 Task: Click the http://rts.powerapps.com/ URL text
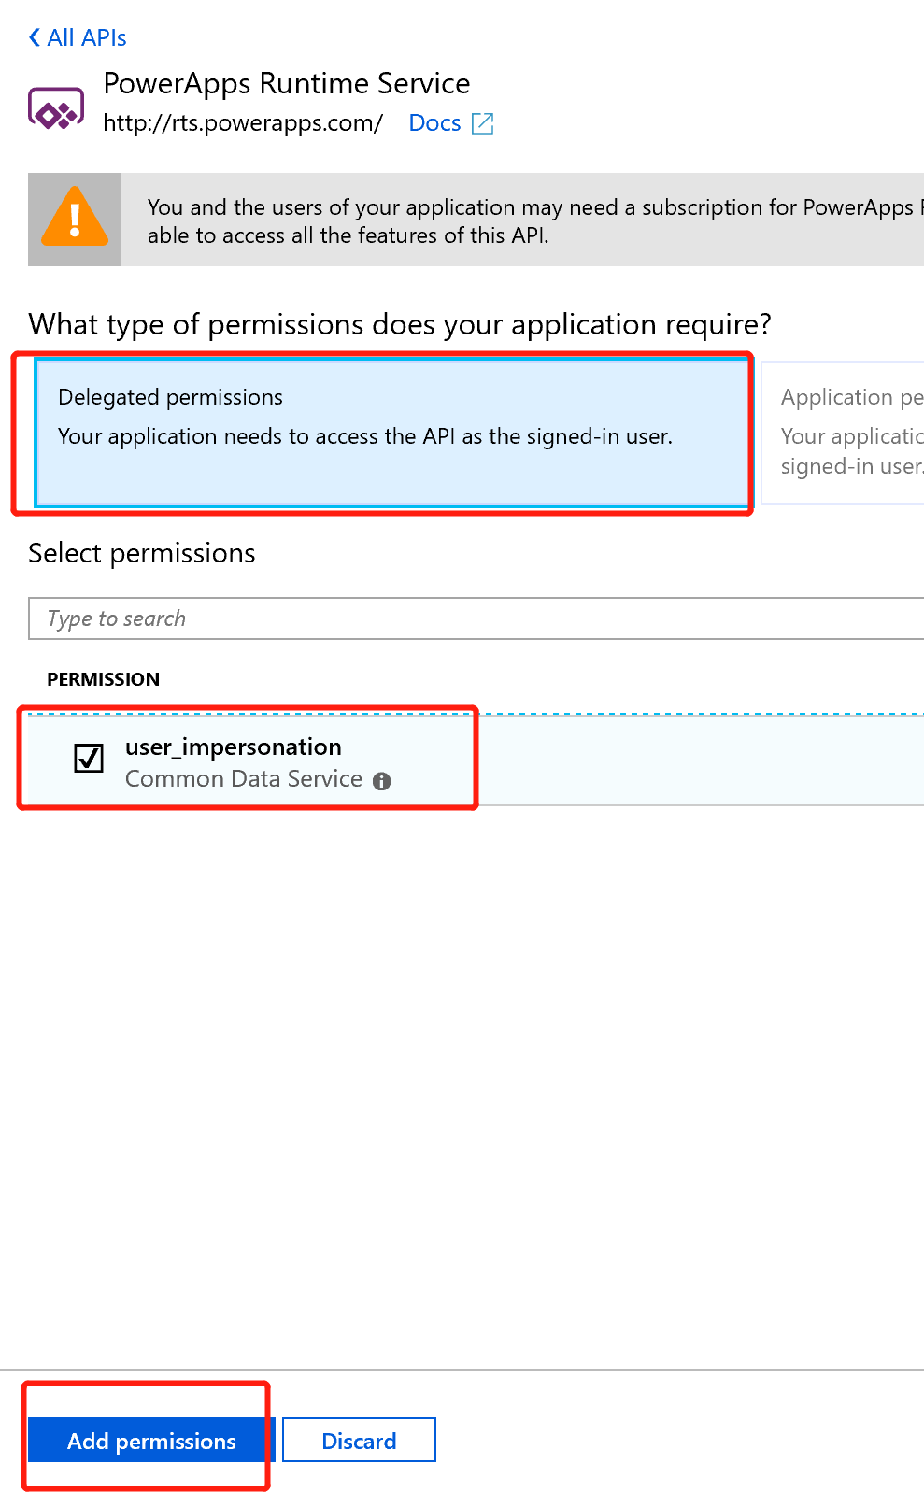[x=243, y=123]
